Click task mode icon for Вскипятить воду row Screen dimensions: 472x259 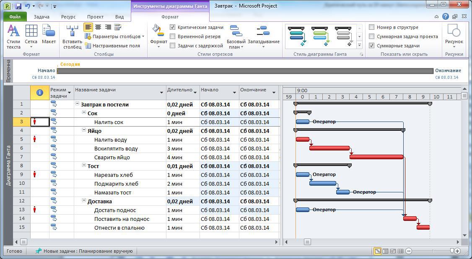point(54,148)
